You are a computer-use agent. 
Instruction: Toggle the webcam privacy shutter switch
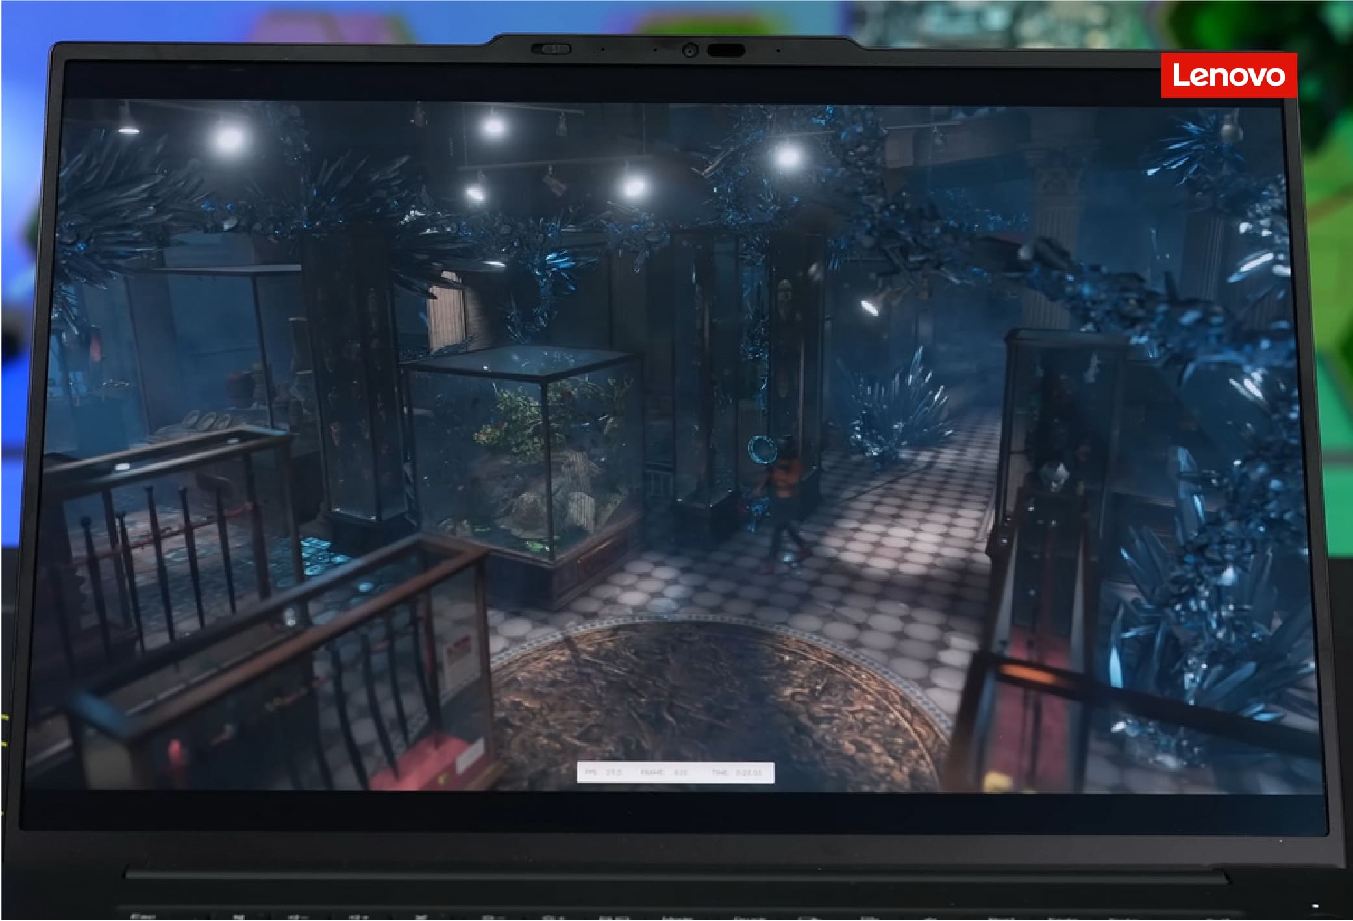(551, 49)
